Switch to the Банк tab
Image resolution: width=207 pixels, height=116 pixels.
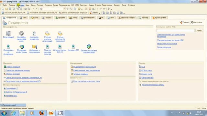(23, 18)
